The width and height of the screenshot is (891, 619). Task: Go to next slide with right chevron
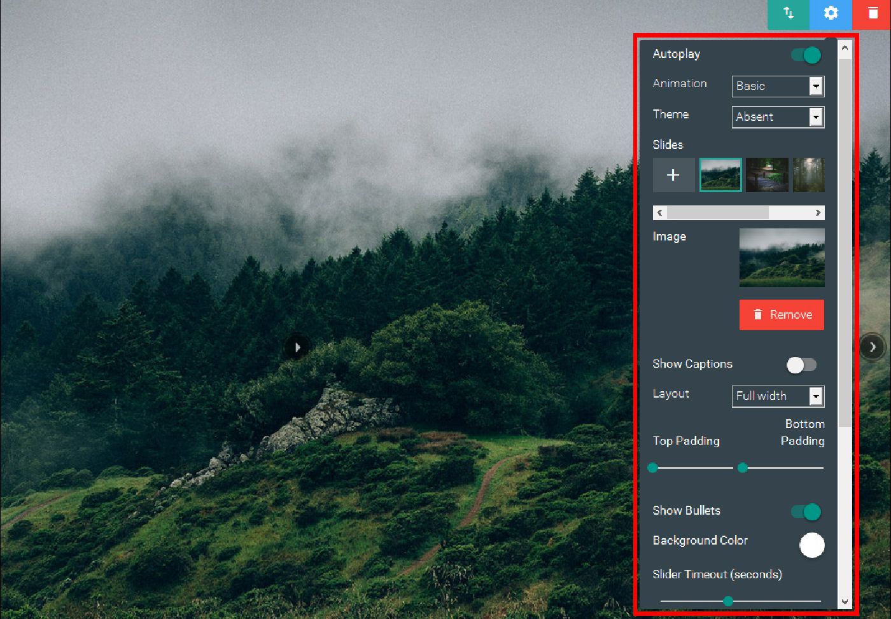point(872,347)
